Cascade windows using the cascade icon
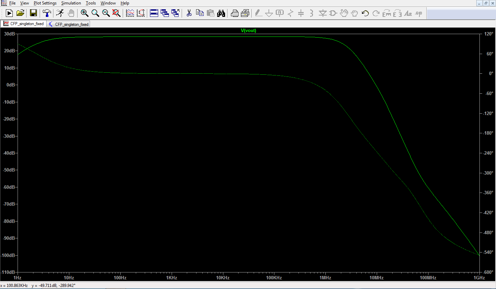Image resolution: width=496 pixels, height=289 pixels. [165, 13]
